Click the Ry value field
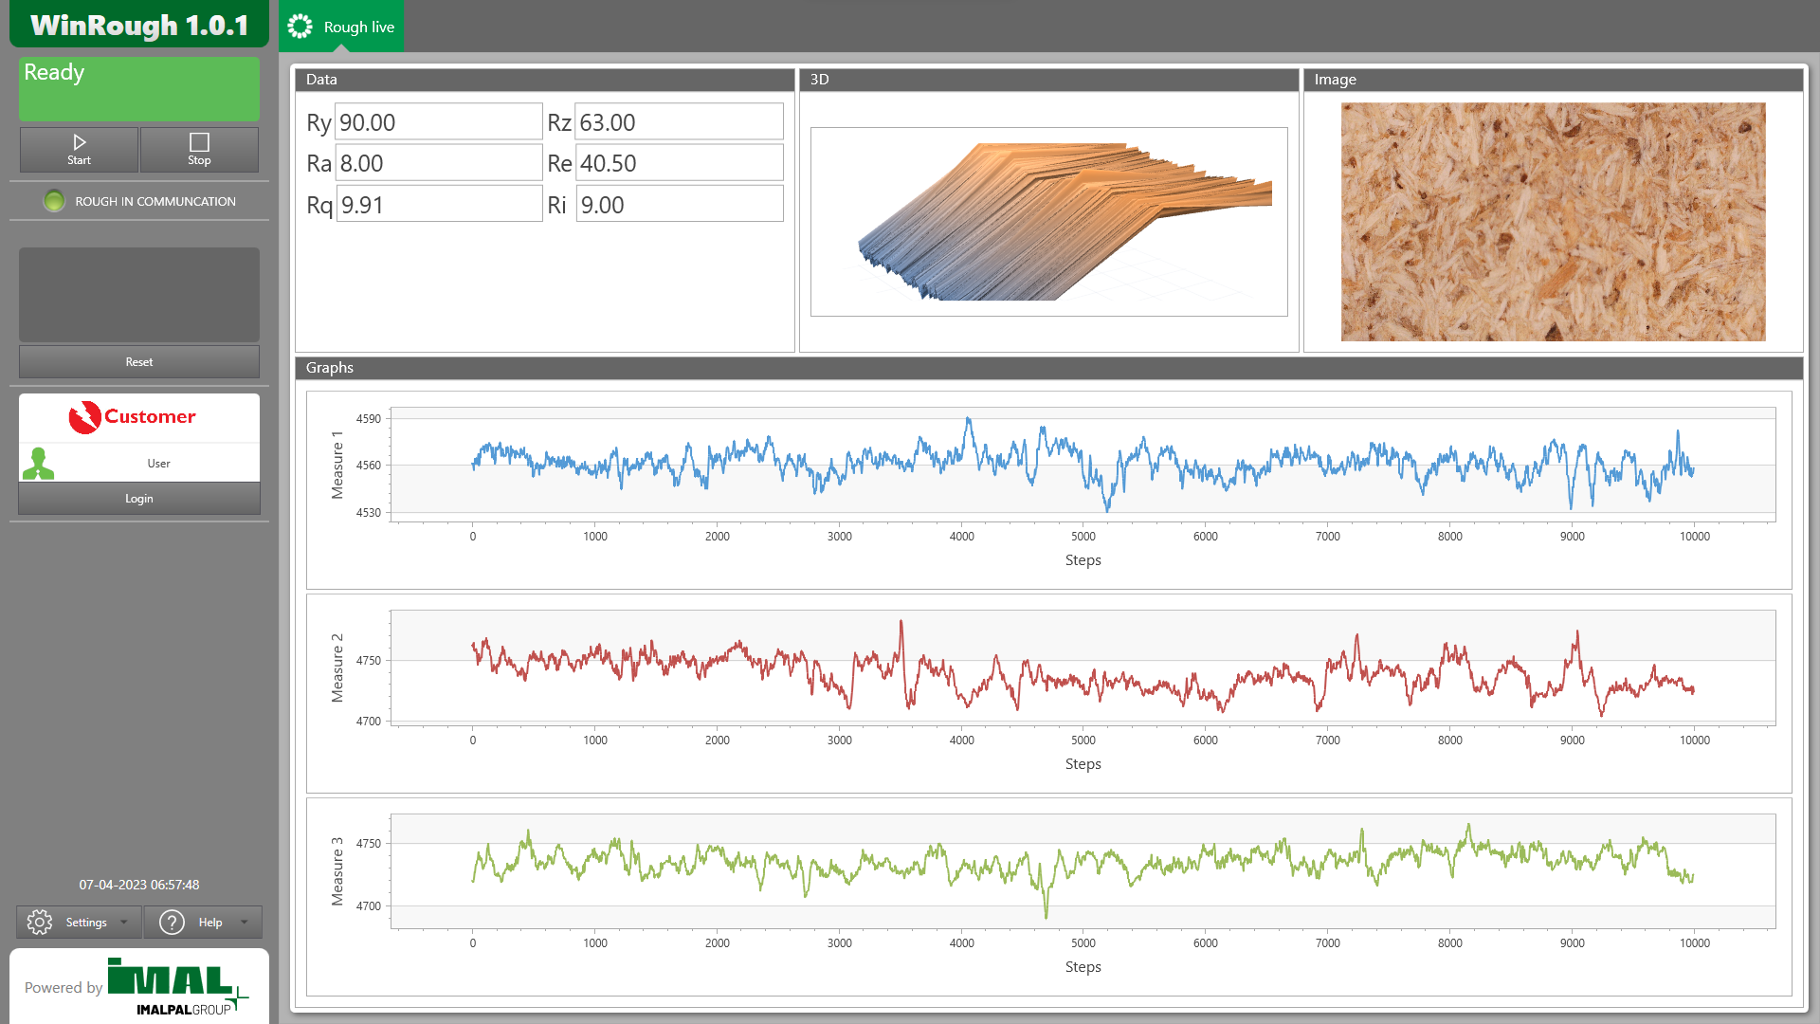 tap(438, 122)
